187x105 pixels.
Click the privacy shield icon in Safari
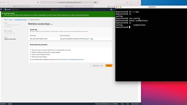pos(38,2)
